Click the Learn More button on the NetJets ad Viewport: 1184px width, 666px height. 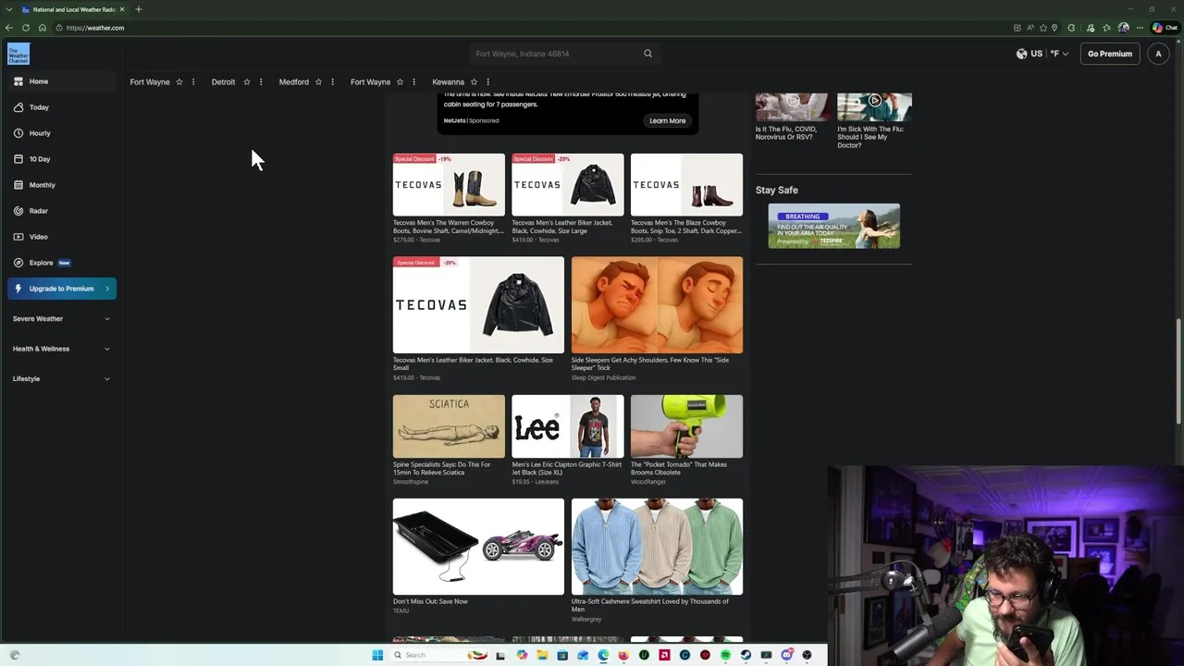667,120
